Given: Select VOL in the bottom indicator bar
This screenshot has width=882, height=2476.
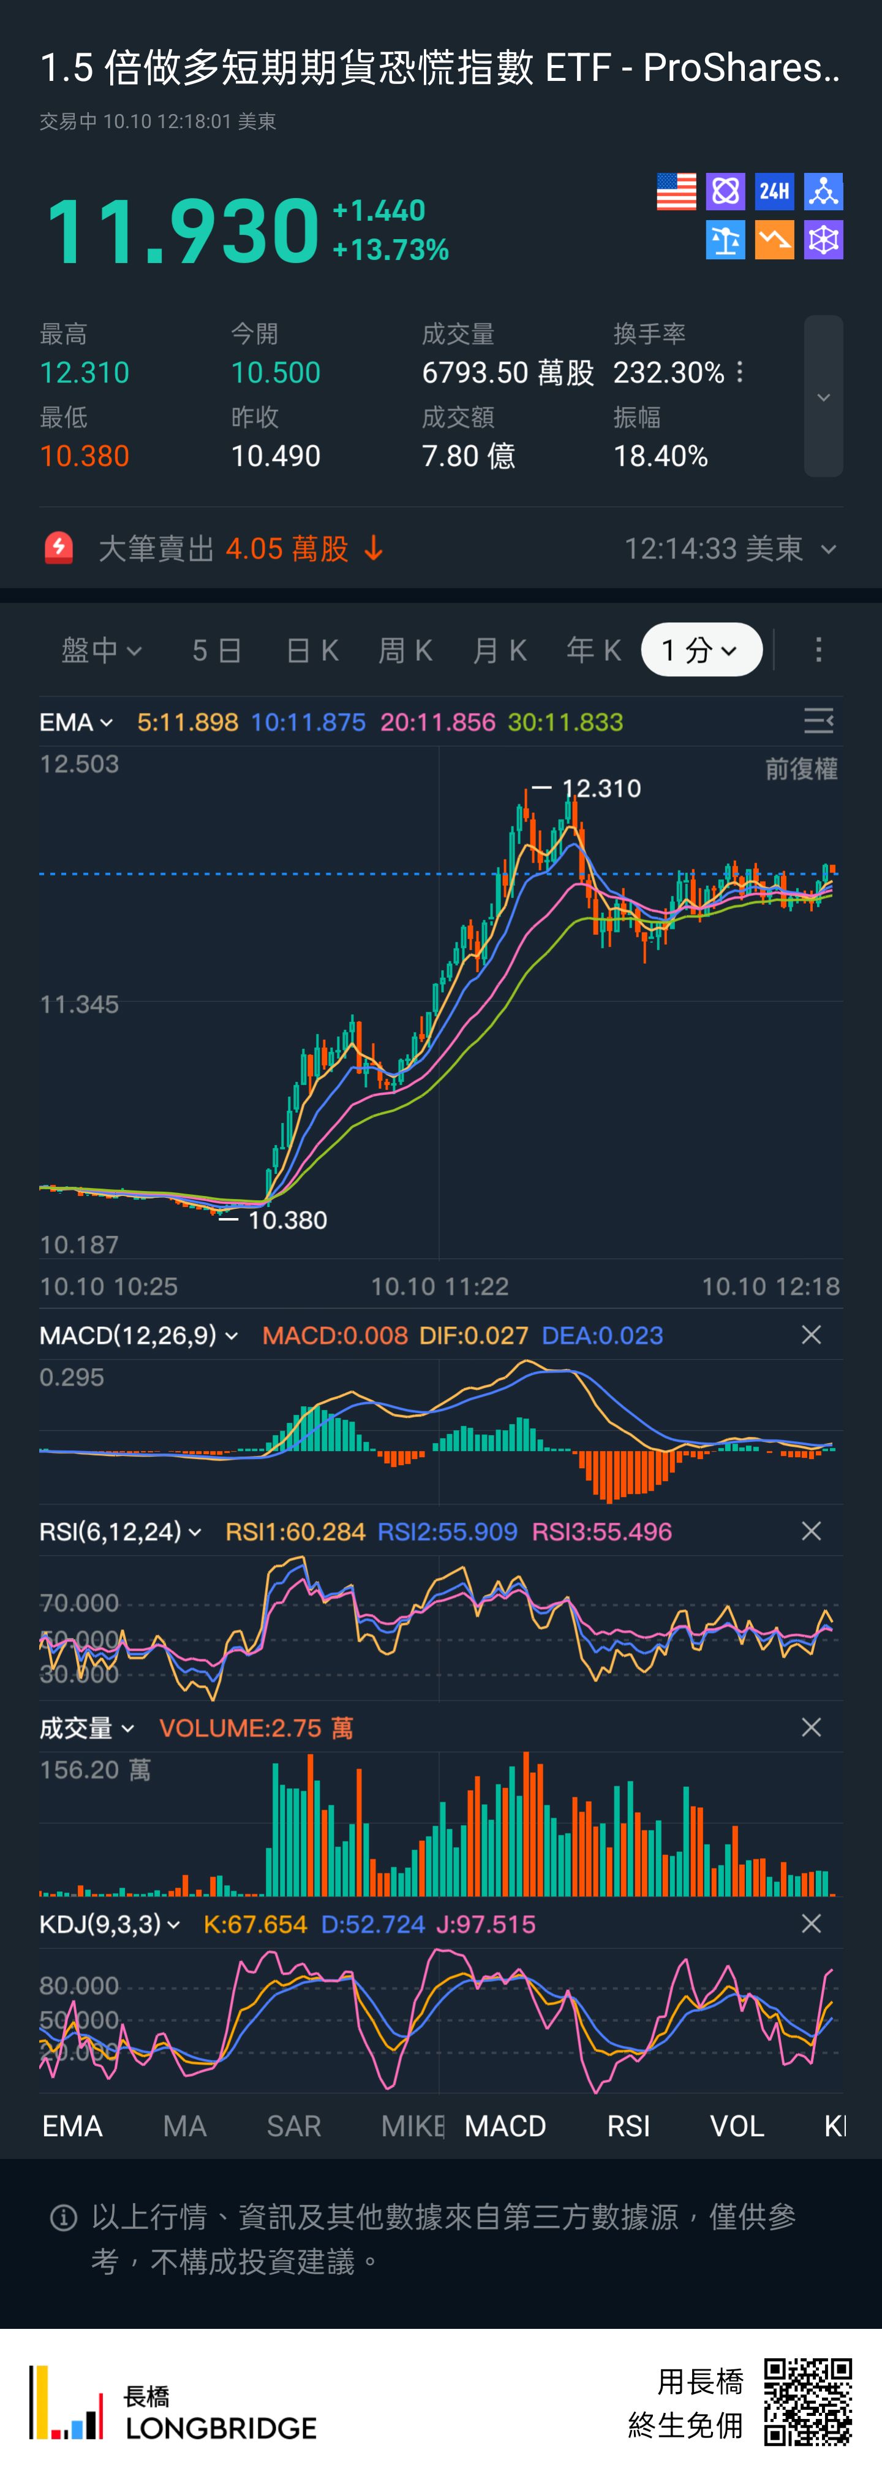Looking at the screenshot, I should (x=737, y=2126).
